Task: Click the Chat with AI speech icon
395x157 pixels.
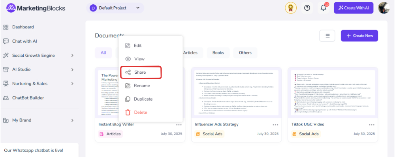Action: click(6, 41)
